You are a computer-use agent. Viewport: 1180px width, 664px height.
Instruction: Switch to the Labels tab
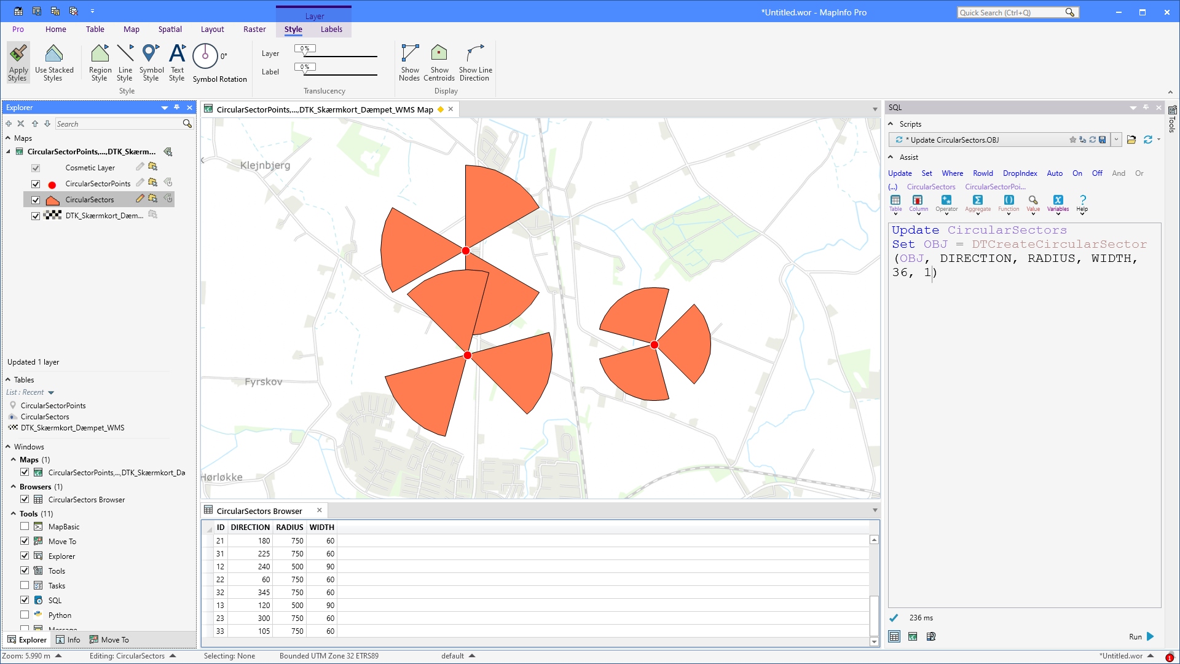[331, 29]
